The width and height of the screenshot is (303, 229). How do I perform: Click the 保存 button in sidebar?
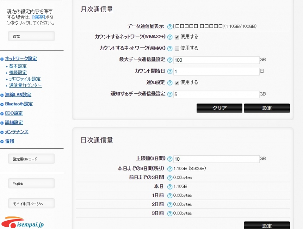[x=31, y=36]
